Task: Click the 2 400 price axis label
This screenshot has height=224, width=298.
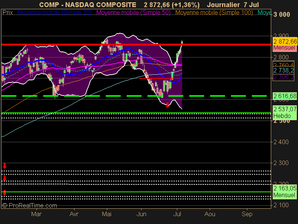Action: tap(281, 142)
